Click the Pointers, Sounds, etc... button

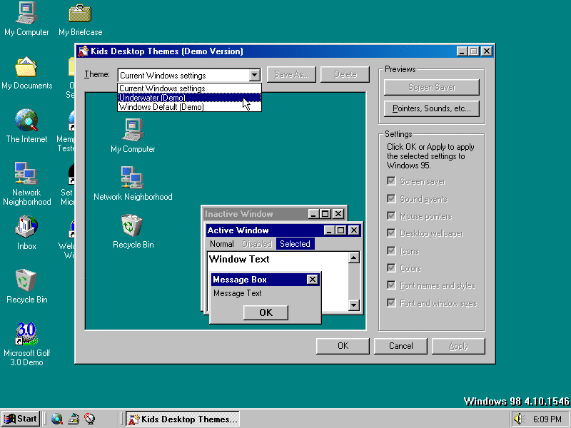(431, 108)
